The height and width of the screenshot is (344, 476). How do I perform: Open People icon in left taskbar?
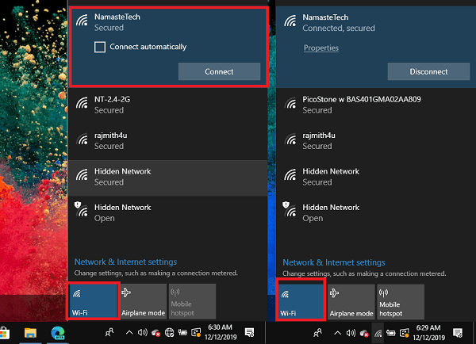click(109, 333)
